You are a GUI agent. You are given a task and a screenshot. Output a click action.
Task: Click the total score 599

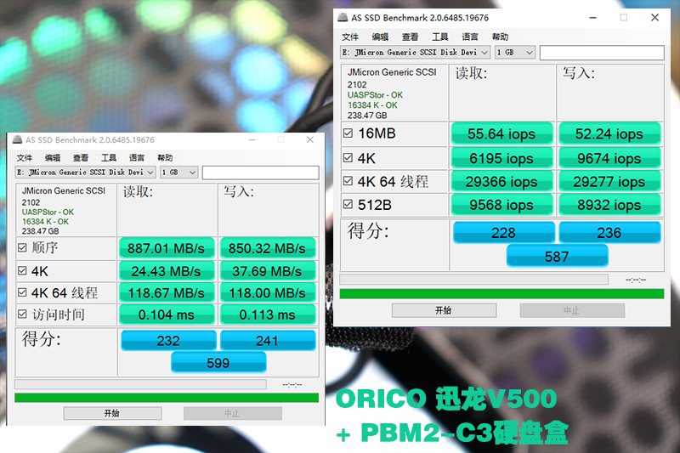(218, 362)
